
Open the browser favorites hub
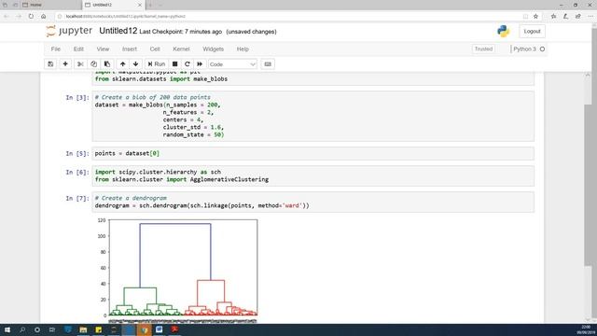click(x=553, y=17)
